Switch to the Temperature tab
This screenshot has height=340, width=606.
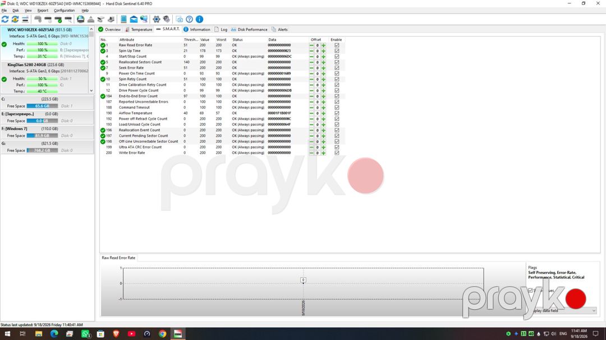point(139,29)
